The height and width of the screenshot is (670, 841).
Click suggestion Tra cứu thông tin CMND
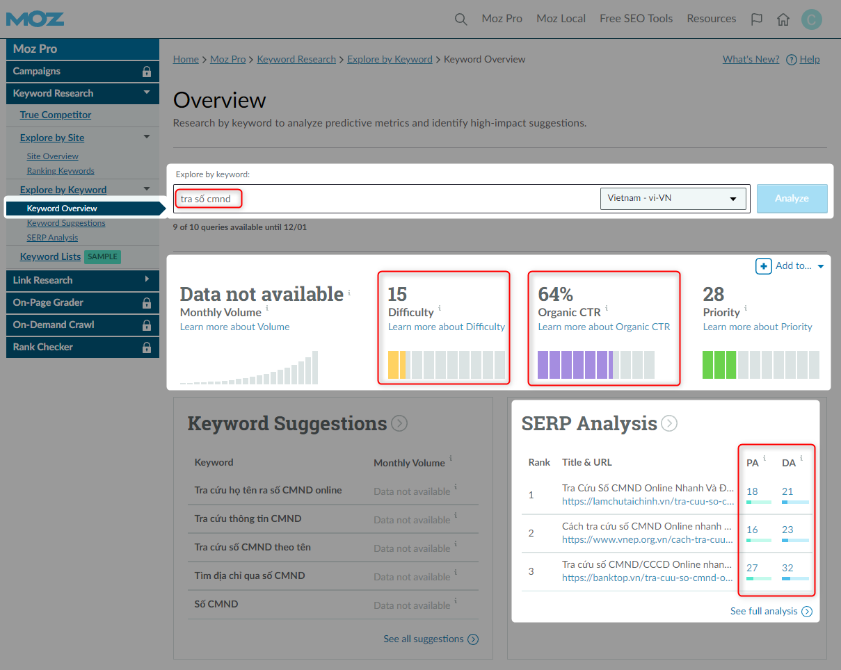coord(248,518)
